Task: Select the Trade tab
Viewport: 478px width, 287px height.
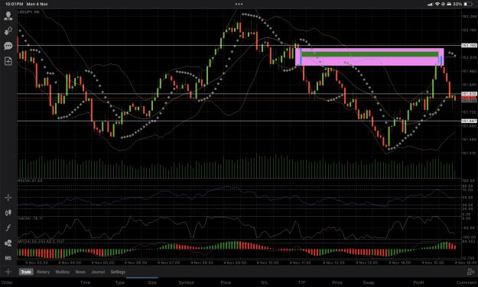Action: [x=26, y=272]
